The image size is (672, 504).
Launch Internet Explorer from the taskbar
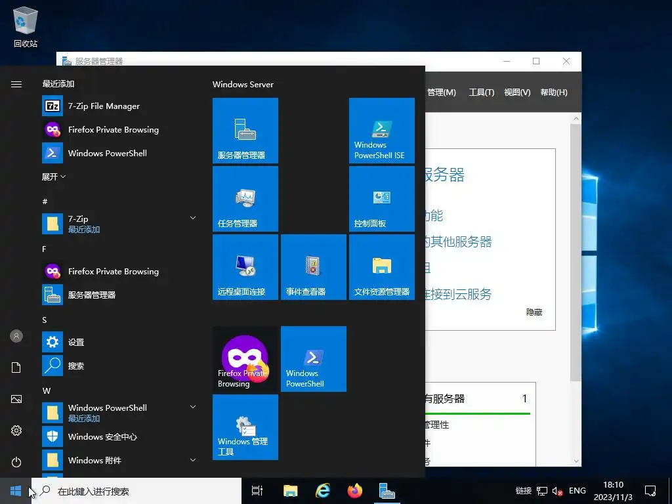323,491
